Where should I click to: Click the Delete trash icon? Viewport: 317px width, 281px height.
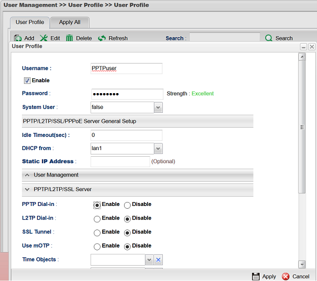coord(69,38)
